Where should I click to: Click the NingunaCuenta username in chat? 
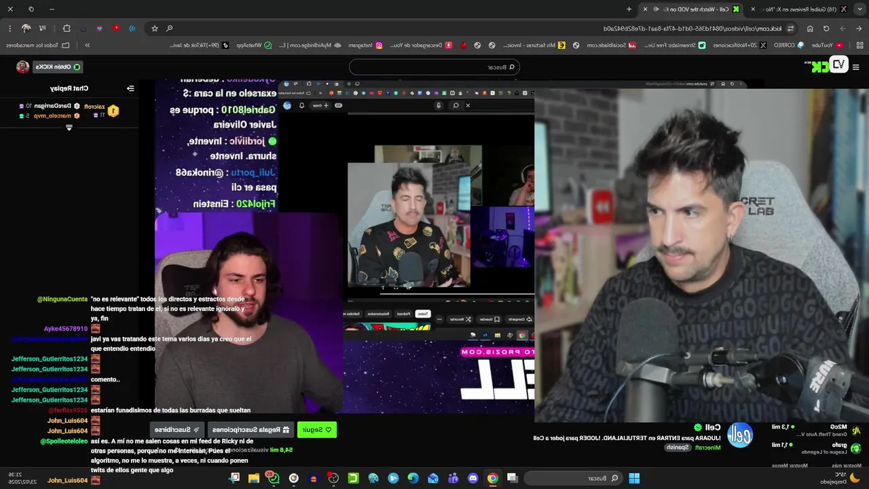62,299
